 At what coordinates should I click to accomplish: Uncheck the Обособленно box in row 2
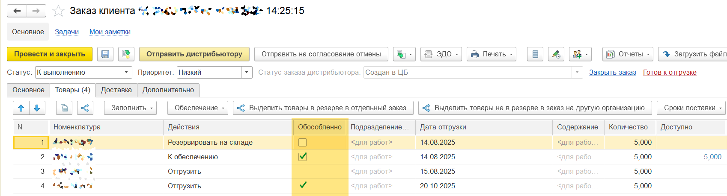(302, 157)
